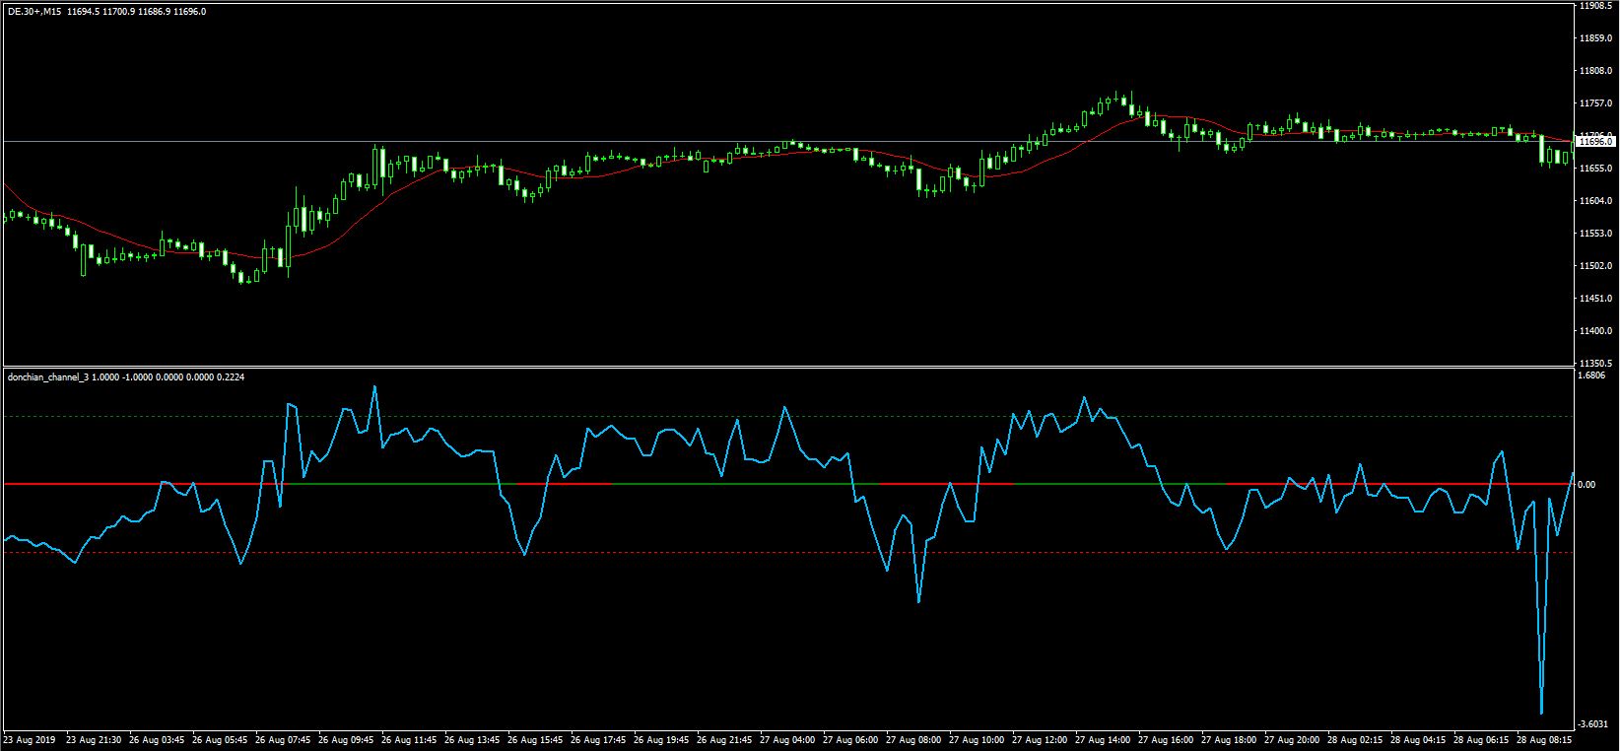Click the 27 Aug 04:00 time label
The width and height of the screenshot is (1620, 751).
tap(787, 738)
